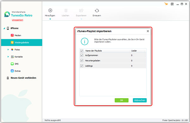
Task: Select the Lieblings playlist row name
Action: click(x=89, y=66)
